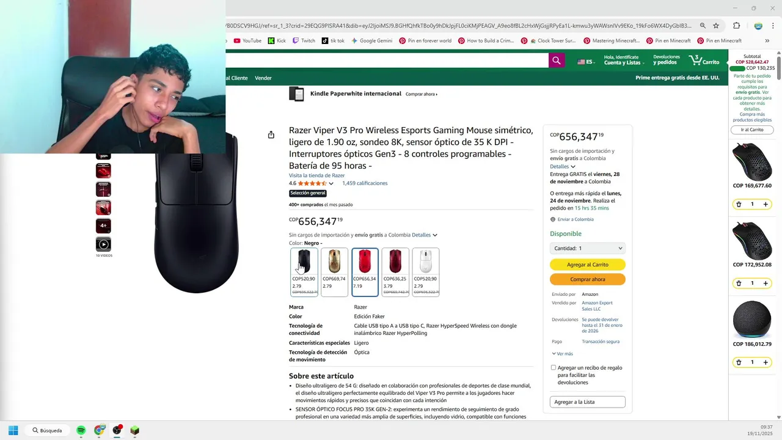Check the gift receipt checkbox

pos(554,367)
